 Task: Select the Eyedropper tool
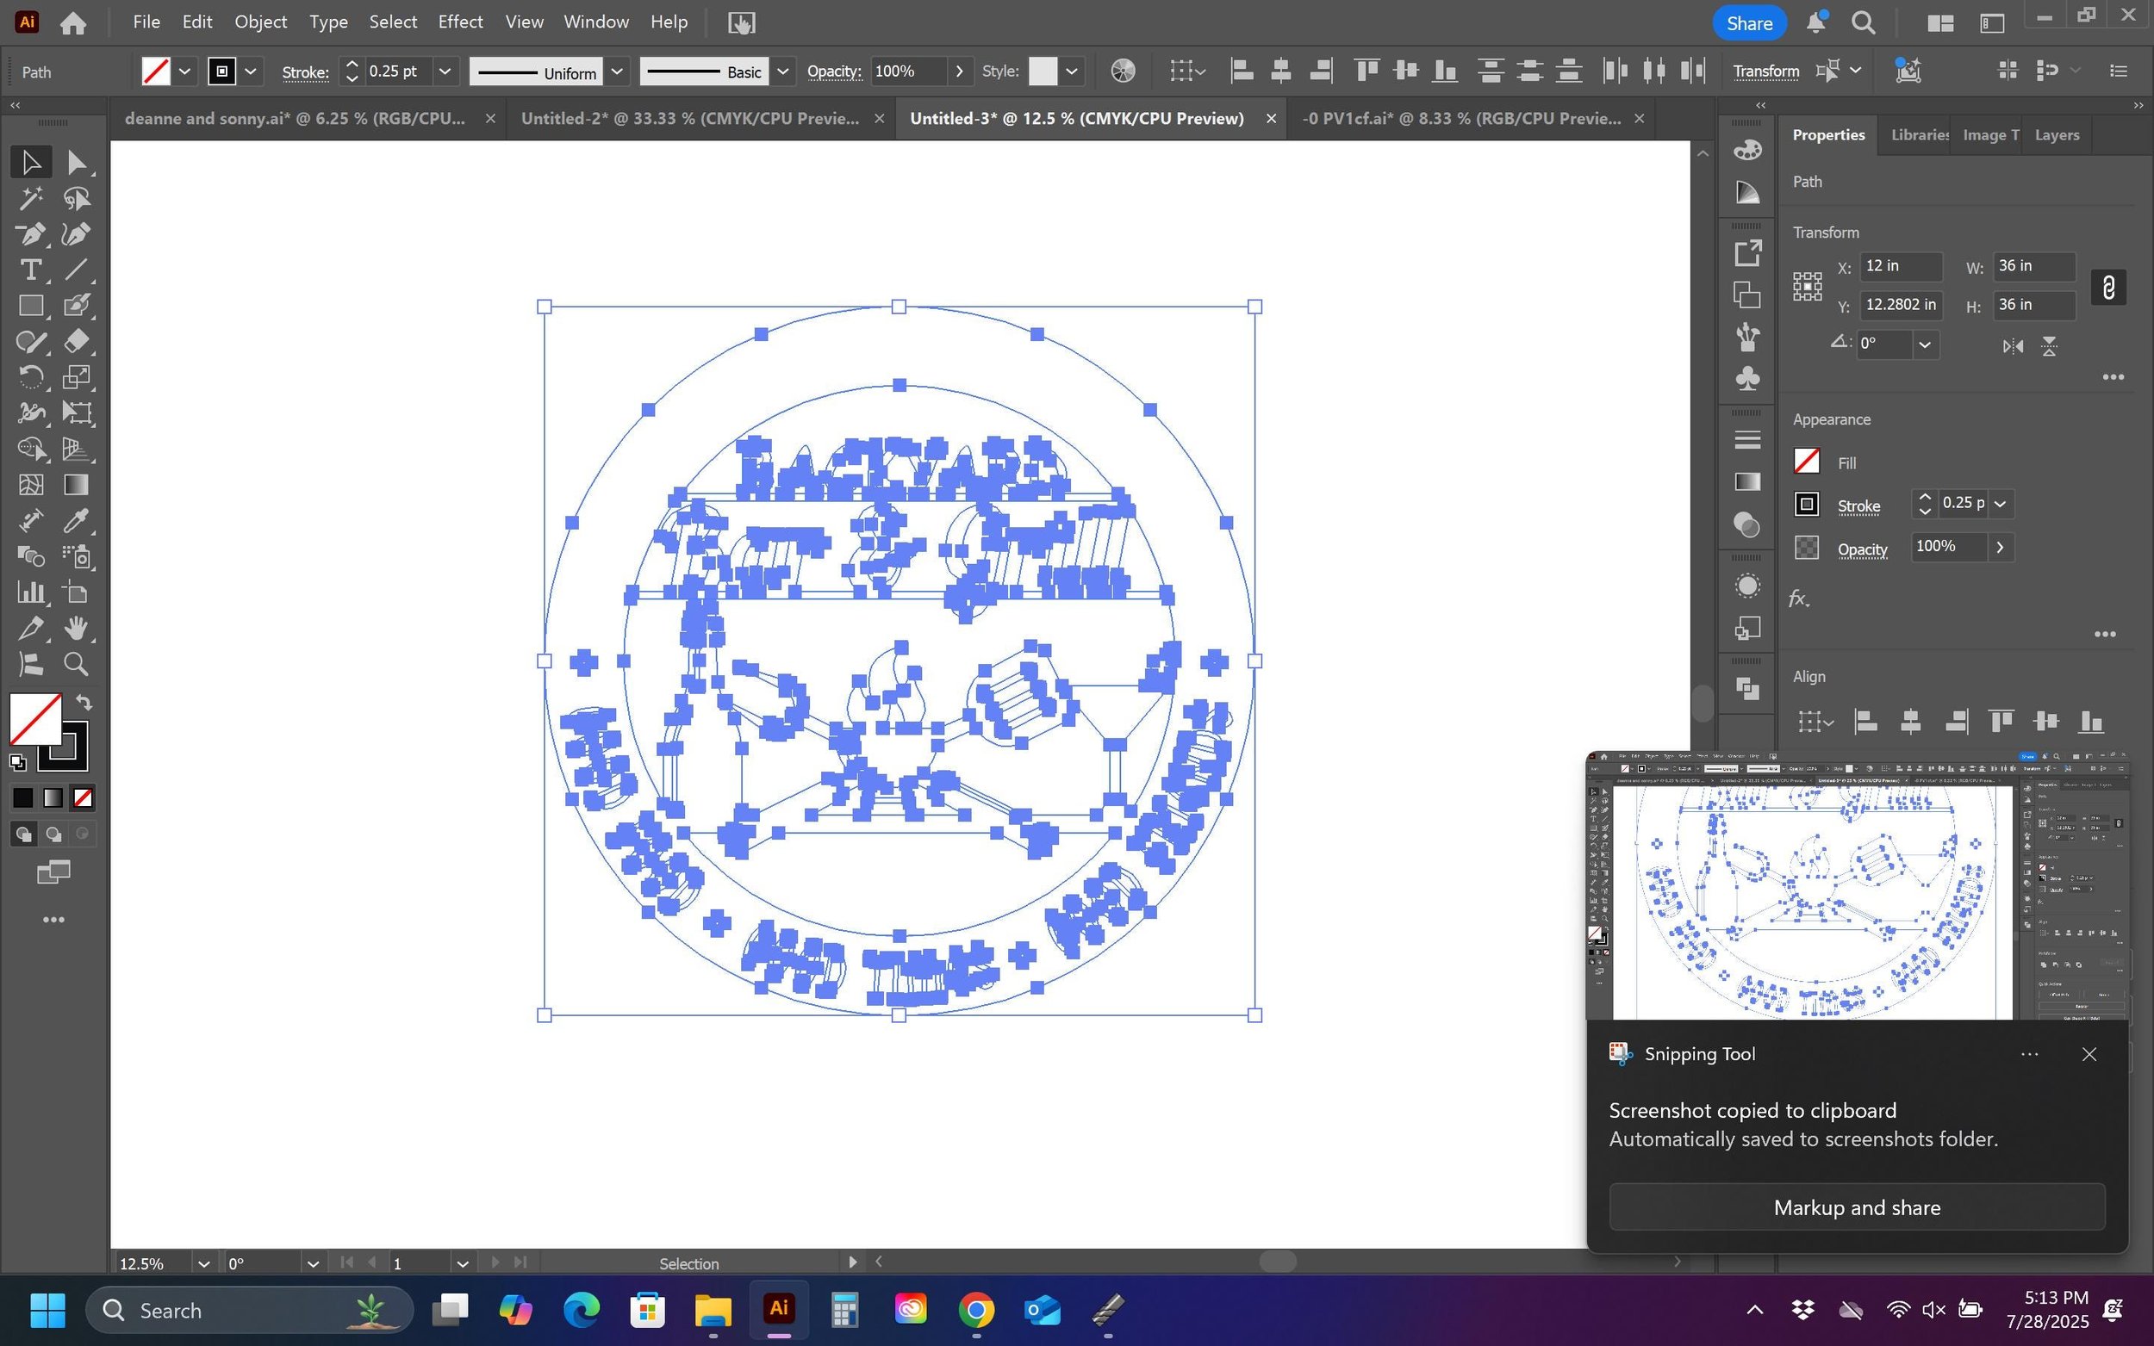(76, 521)
